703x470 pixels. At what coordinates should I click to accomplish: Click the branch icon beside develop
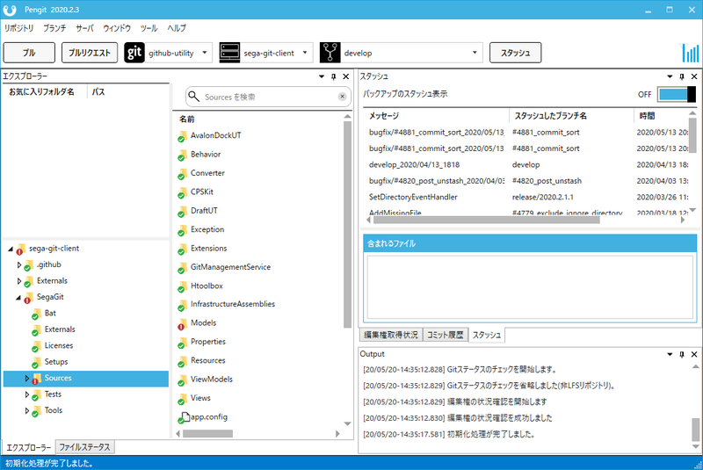330,53
